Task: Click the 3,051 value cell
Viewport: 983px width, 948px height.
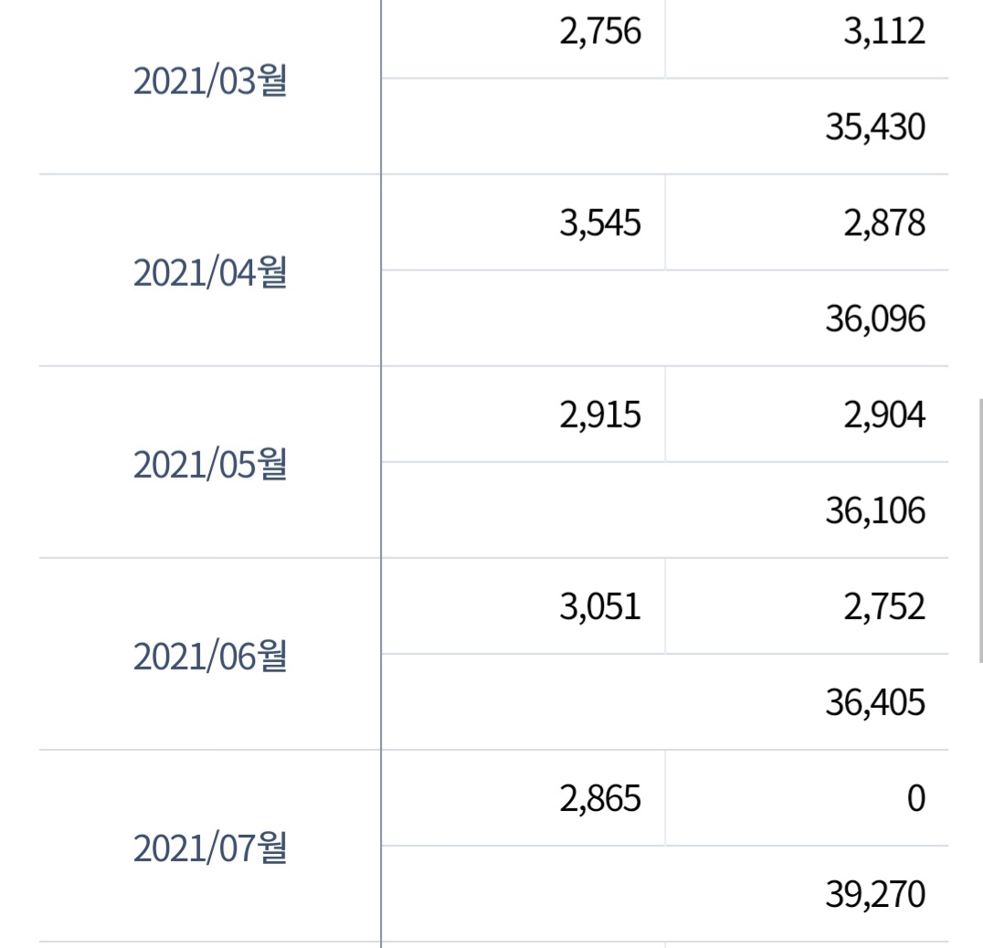Action: [x=523, y=606]
